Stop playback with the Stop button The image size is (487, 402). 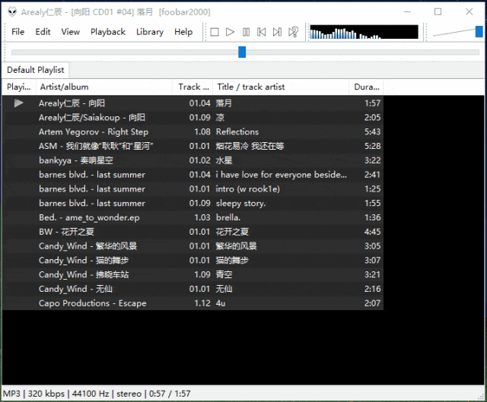pos(215,32)
